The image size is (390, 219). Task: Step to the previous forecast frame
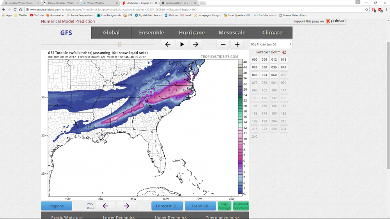point(168,44)
